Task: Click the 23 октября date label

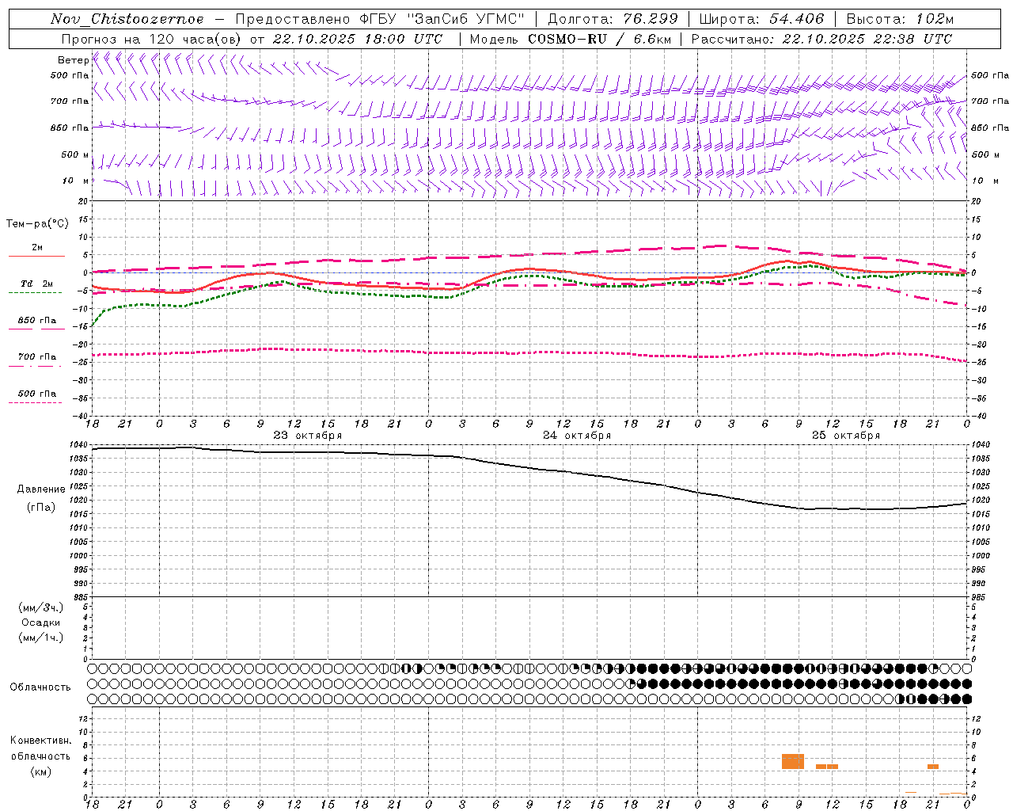Action: pos(307,436)
